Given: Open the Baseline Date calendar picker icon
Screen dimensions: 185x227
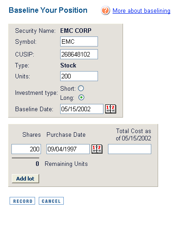Looking at the screenshot, I should (x=111, y=109).
